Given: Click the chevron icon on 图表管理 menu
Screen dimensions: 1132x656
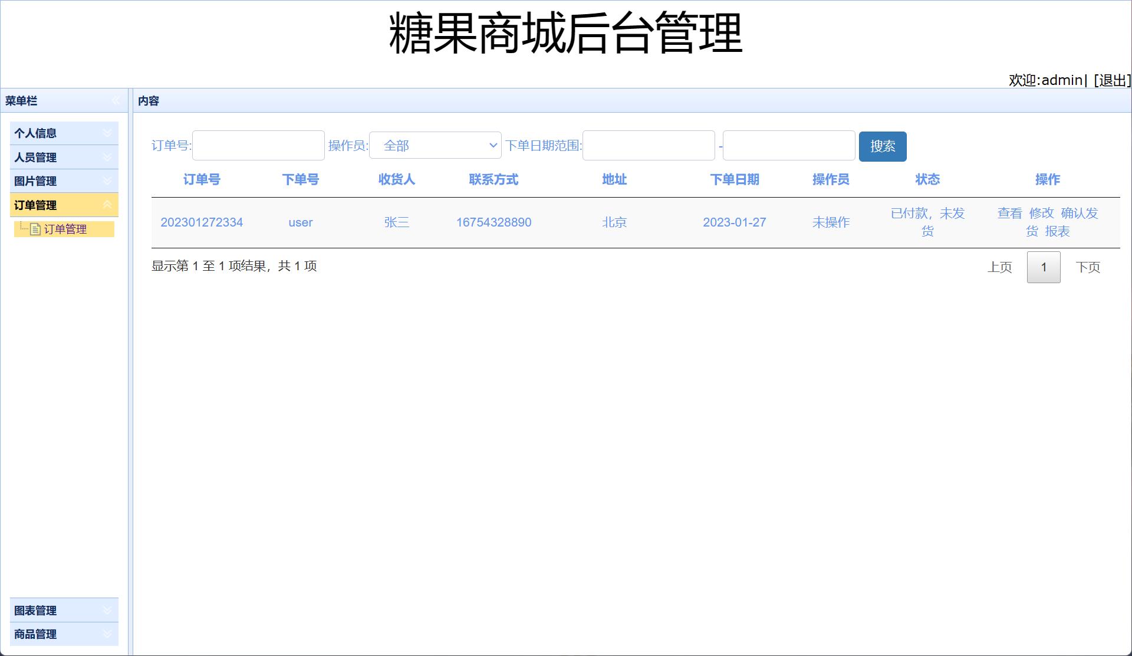Looking at the screenshot, I should tap(107, 610).
